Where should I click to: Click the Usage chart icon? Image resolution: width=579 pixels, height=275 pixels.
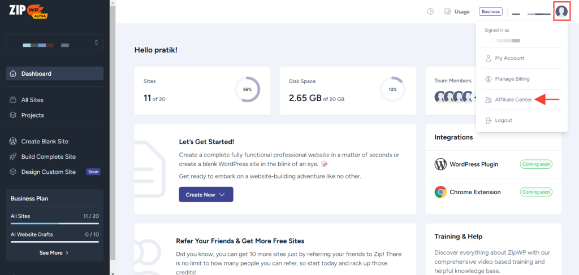pos(447,11)
